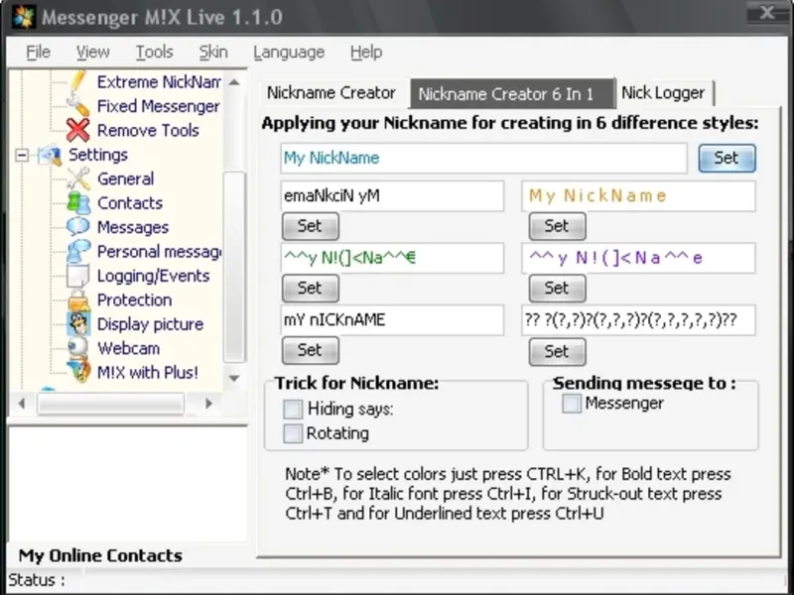
Task: Close the Messenger M!X Live window
Action: pyautogui.click(x=766, y=12)
